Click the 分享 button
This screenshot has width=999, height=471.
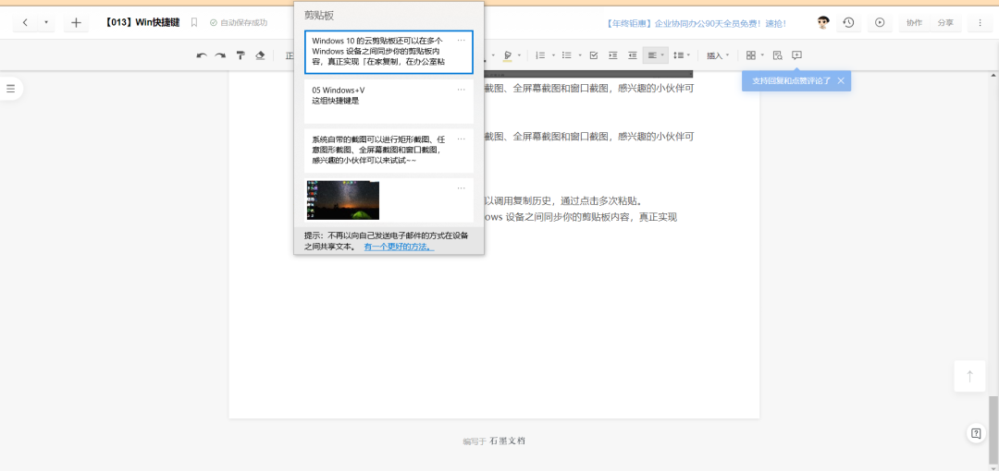pyautogui.click(x=945, y=23)
